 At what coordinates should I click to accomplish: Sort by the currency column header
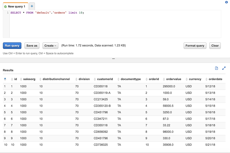pyautogui.click(x=195, y=79)
